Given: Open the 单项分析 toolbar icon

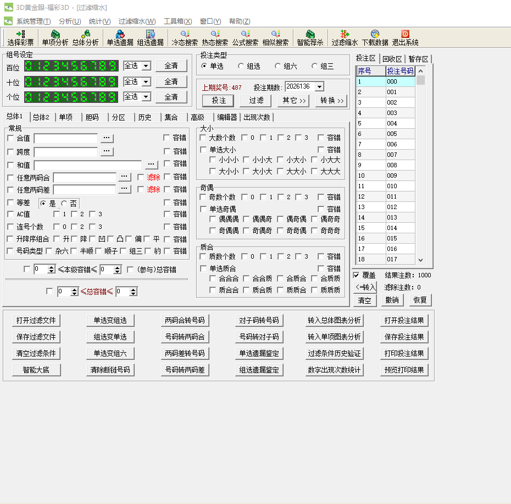Looking at the screenshot, I should (55, 38).
